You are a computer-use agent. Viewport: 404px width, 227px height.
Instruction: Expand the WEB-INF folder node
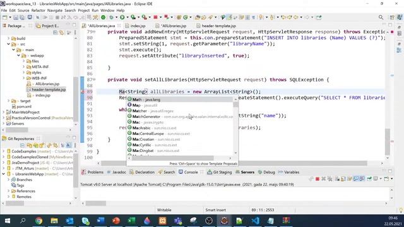click(x=24, y=78)
